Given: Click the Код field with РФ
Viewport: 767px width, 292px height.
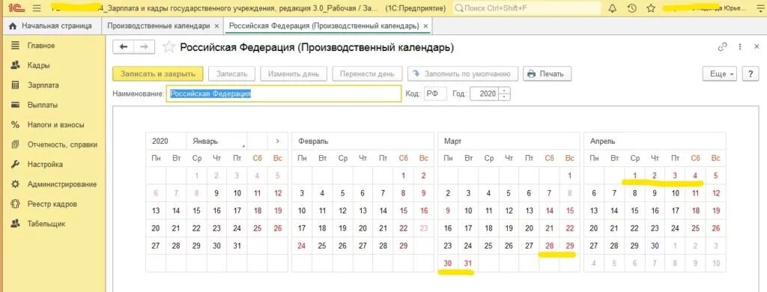Looking at the screenshot, I should click(x=434, y=94).
